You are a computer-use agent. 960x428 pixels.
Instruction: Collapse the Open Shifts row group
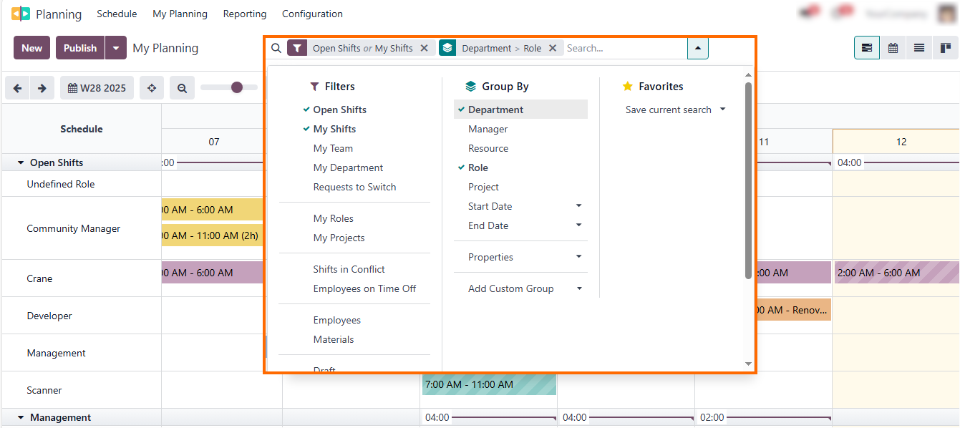20,162
